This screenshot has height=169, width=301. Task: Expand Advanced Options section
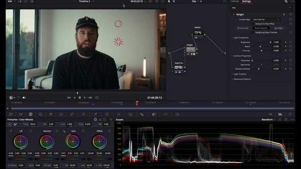(x=232, y=79)
